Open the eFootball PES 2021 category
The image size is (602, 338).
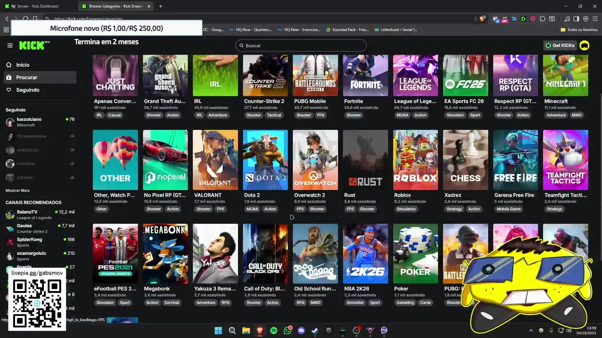tap(115, 253)
